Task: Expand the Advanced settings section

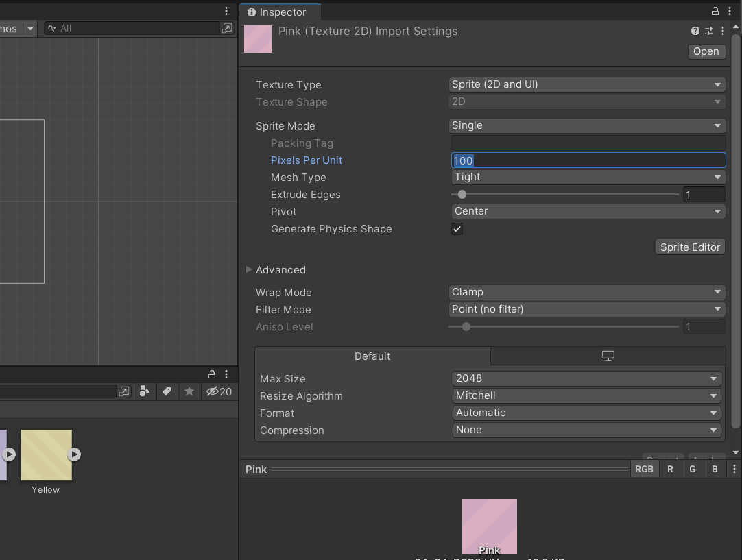Action: coord(249,270)
